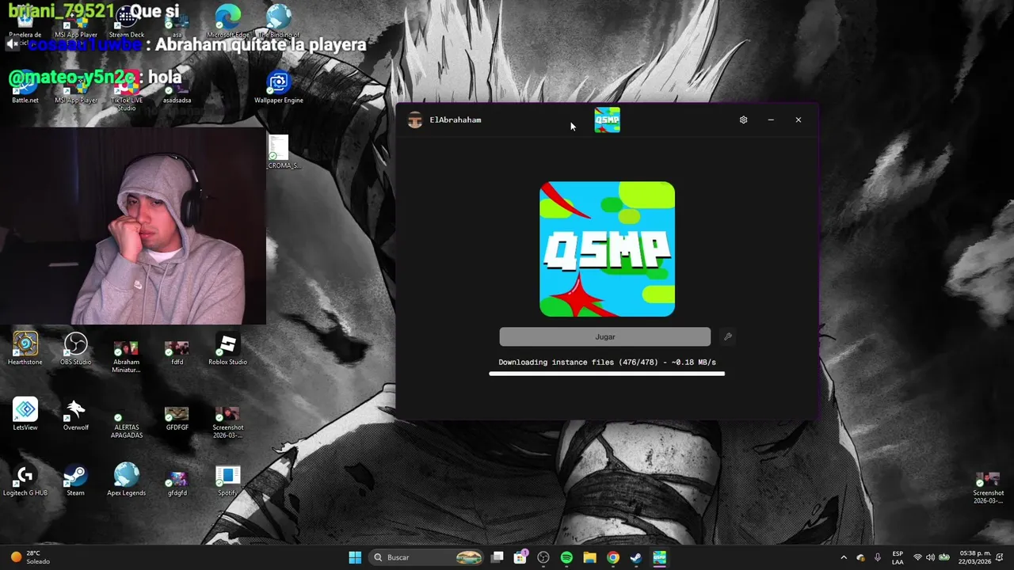The width and height of the screenshot is (1014, 570).
Task: Click the download progress bar
Action: (x=607, y=374)
